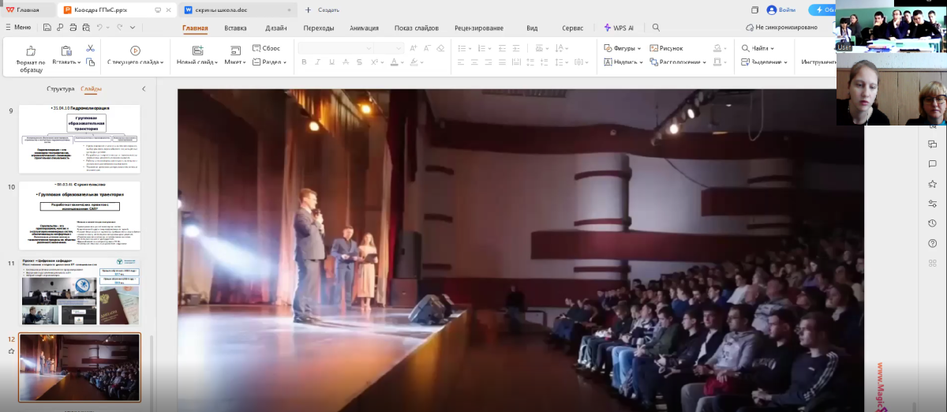This screenshot has height=412, width=947.
Task: Open the Структура tab in slide panel
Action: (60, 89)
